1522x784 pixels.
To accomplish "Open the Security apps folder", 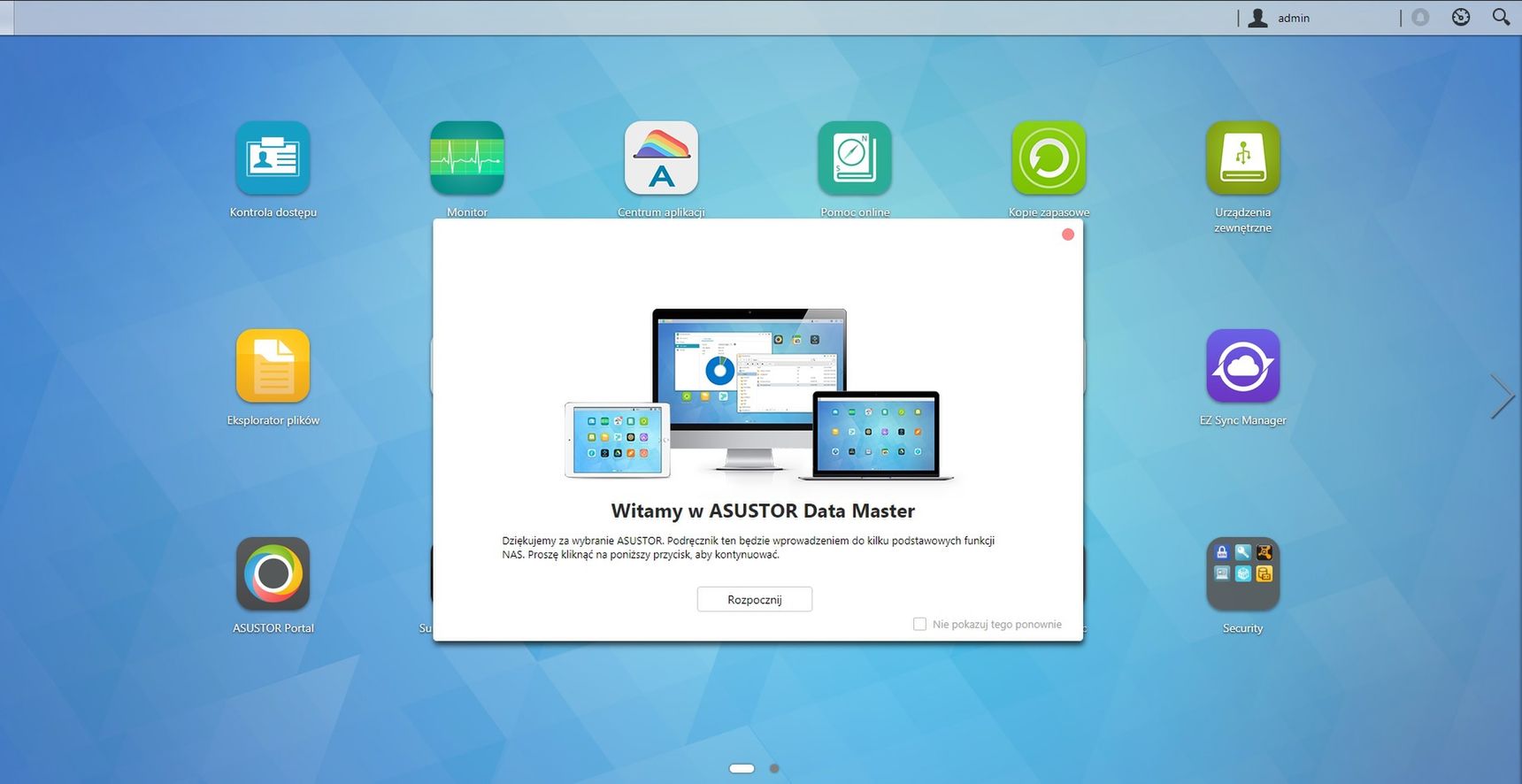I will tap(1242, 574).
